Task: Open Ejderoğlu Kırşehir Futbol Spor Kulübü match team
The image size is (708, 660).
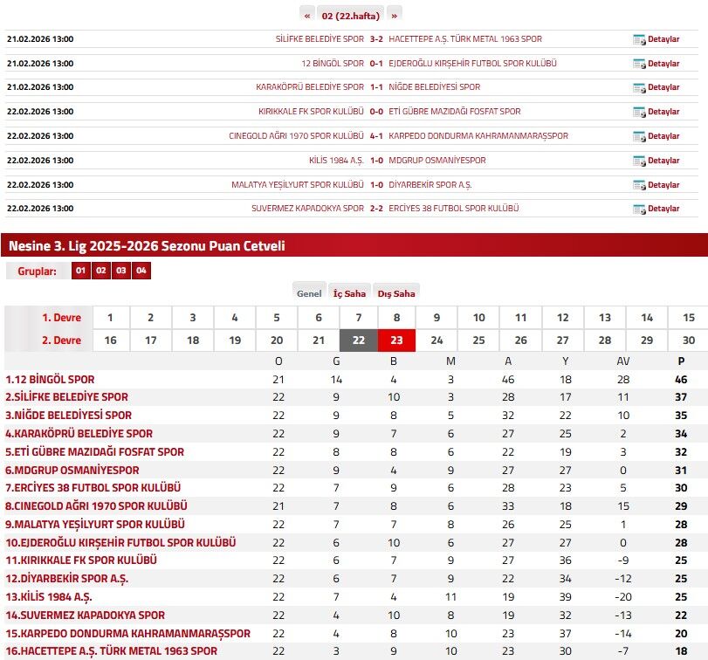Action: pos(472,64)
